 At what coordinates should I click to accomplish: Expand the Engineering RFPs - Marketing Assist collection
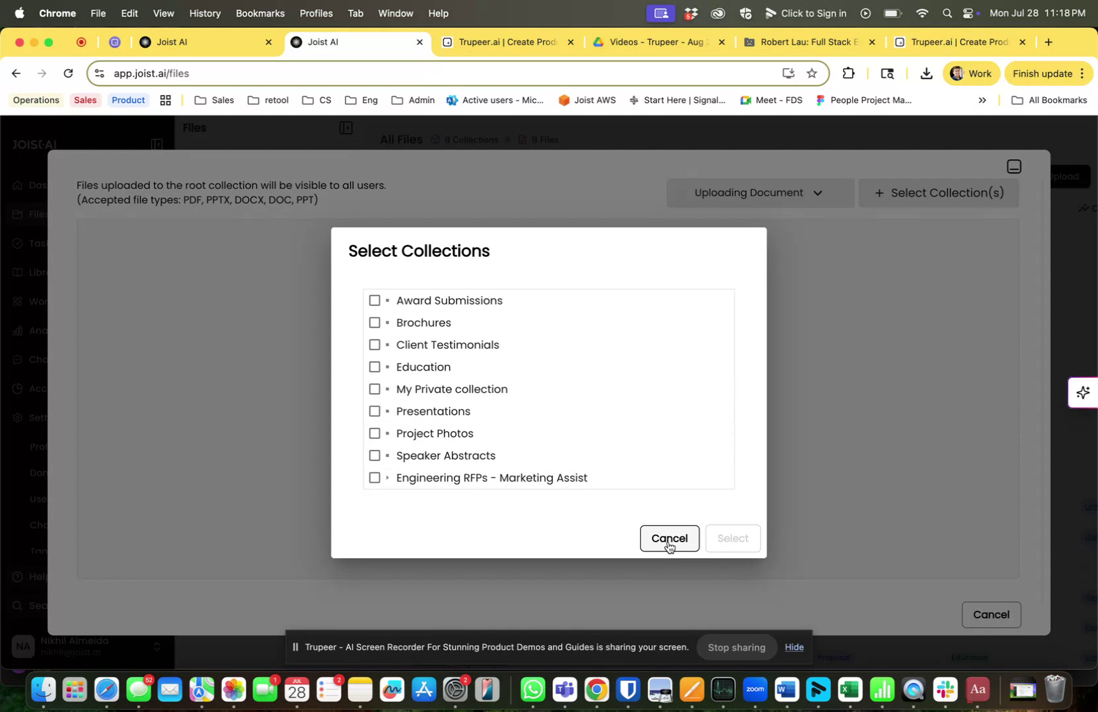click(388, 478)
